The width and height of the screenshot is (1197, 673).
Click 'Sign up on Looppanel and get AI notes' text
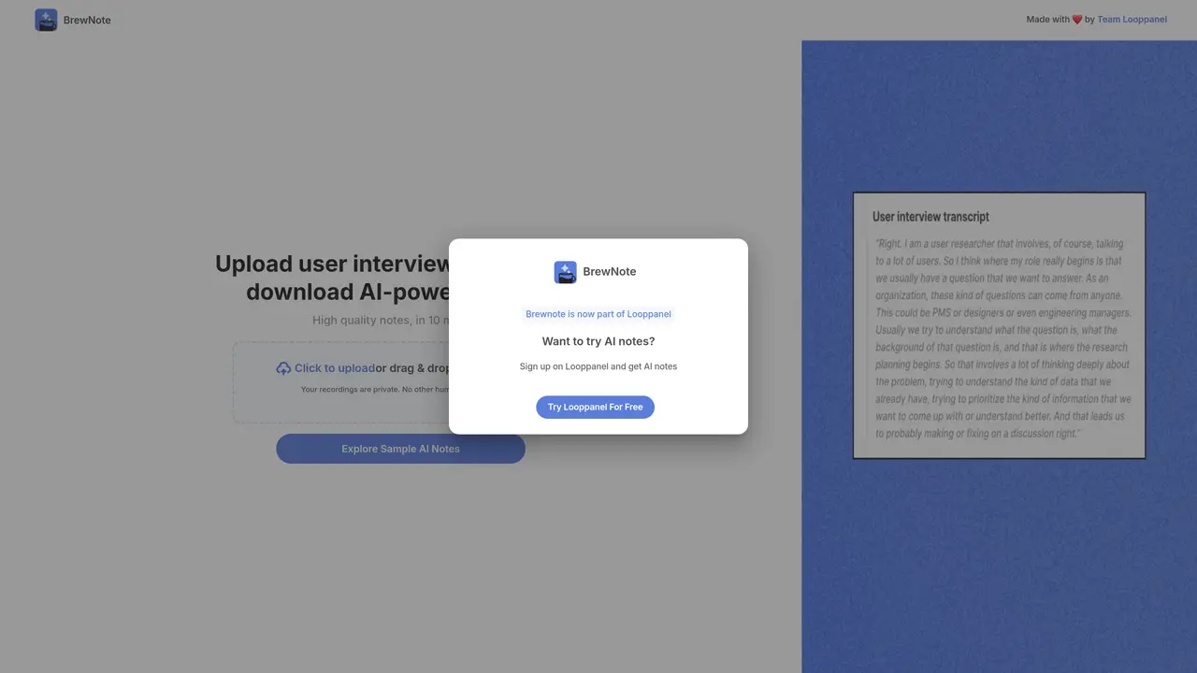click(x=598, y=366)
